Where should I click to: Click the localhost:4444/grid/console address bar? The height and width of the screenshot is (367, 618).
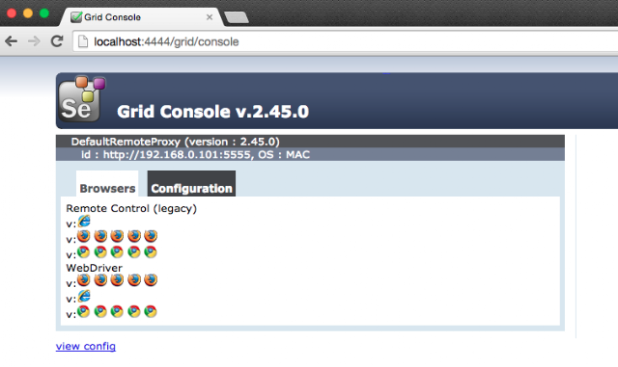point(347,41)
